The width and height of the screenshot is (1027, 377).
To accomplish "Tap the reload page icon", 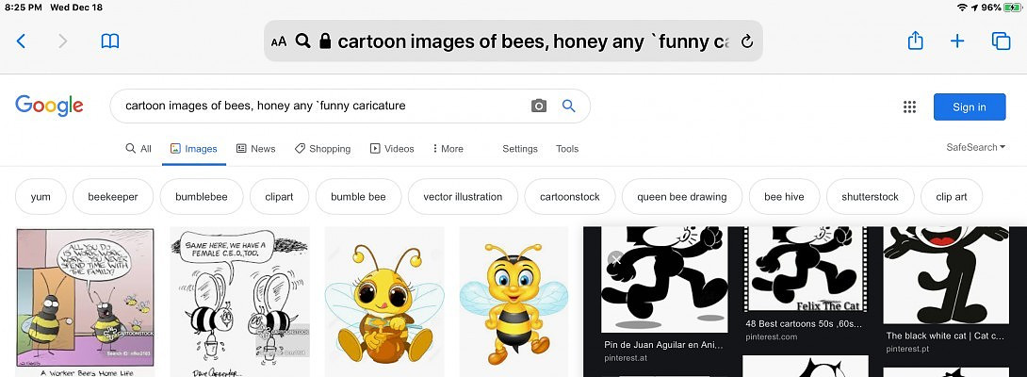I will click(x=747, y=41).
